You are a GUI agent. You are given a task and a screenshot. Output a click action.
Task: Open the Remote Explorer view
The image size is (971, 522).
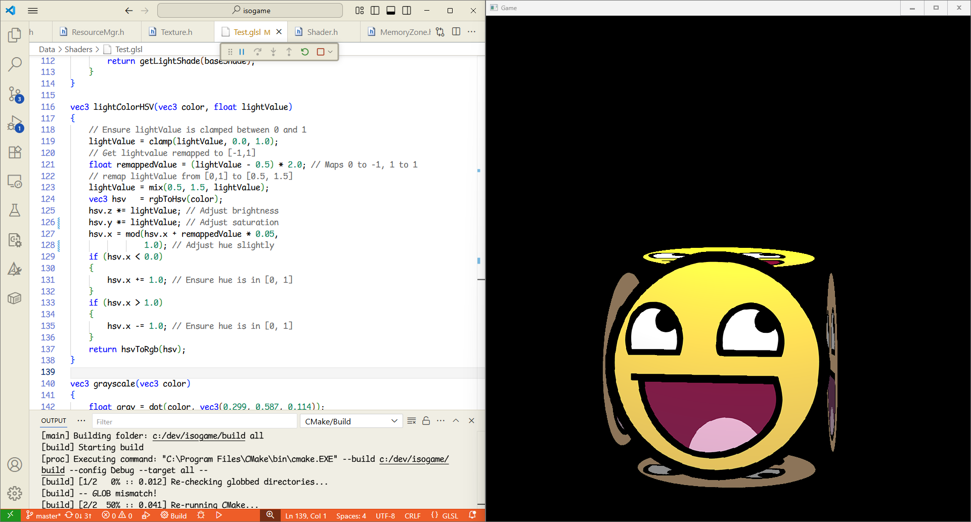[15, 181]
